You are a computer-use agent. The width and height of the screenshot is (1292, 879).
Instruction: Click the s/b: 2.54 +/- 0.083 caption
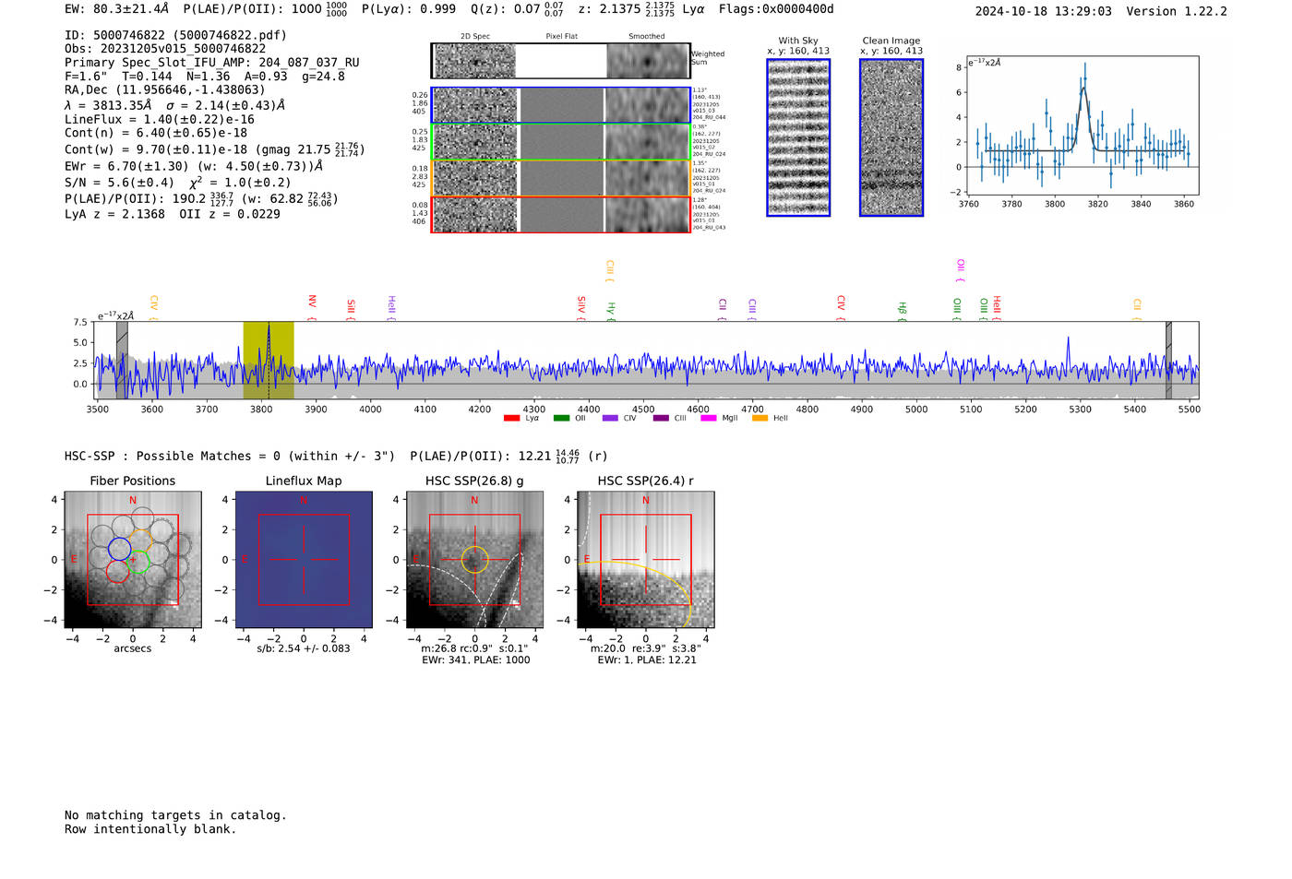click(x=304, y=648)
